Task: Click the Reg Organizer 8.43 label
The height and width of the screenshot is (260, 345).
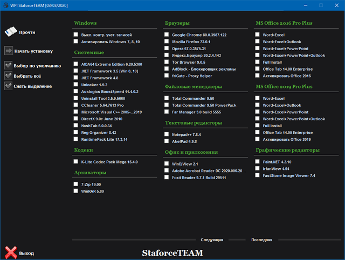Action: 99,133
